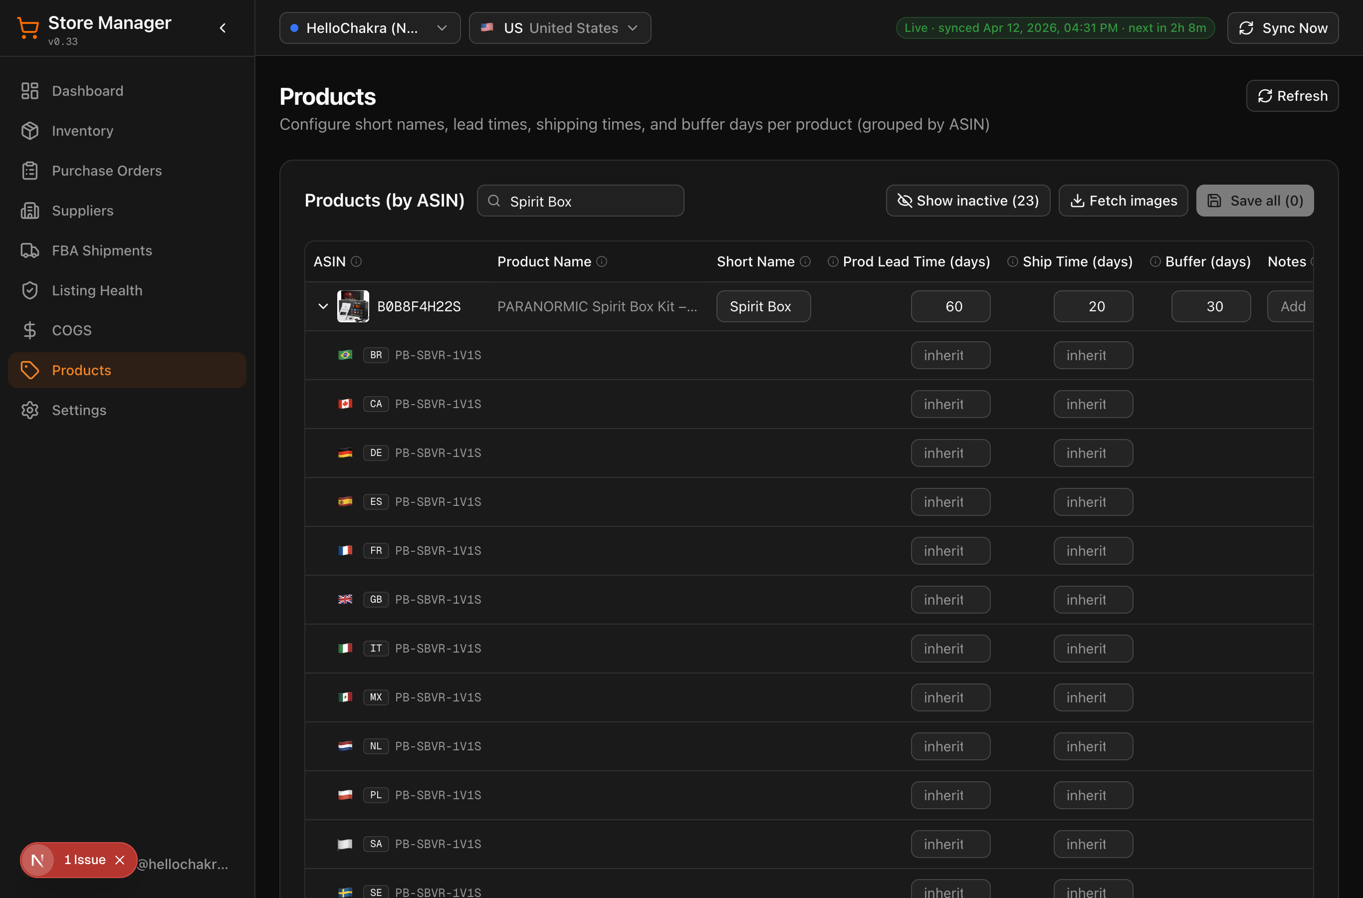The image size is (1363, 898).
Task: Open the US United States marketplace dropdown
Action: click(x=560, y=27)
